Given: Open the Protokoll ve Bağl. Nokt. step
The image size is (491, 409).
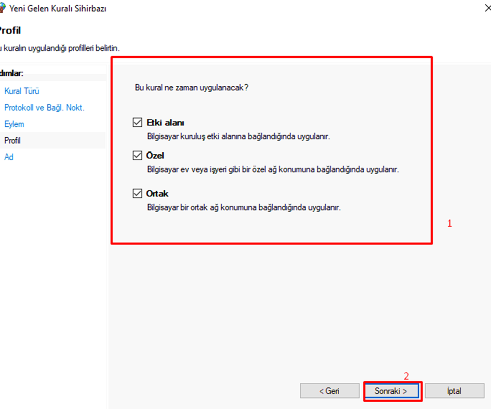Looking at the screenshot, I should coord(45,108).
